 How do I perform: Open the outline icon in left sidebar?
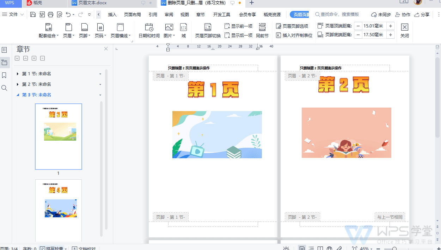pos(4,50)
